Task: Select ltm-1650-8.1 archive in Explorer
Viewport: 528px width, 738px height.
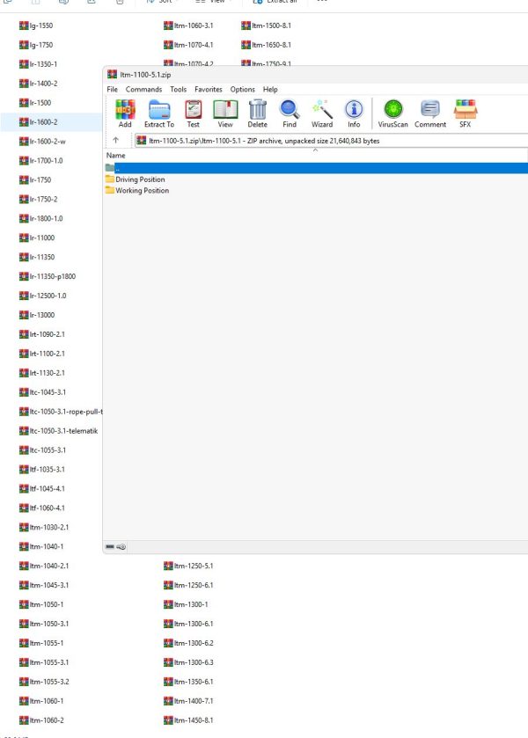Action: [x=266, y=45]
